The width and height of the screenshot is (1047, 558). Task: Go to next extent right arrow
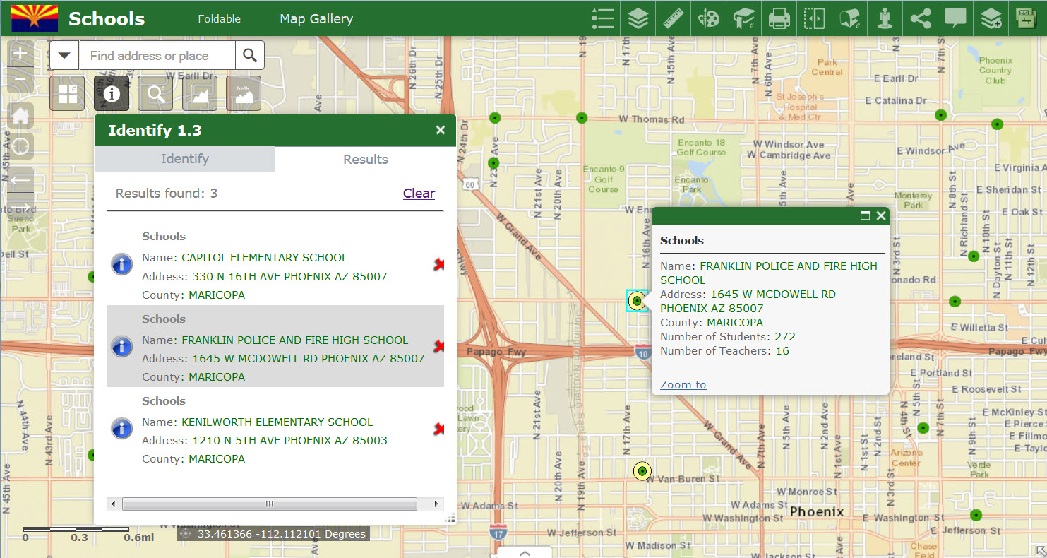(x=20, y=206)
